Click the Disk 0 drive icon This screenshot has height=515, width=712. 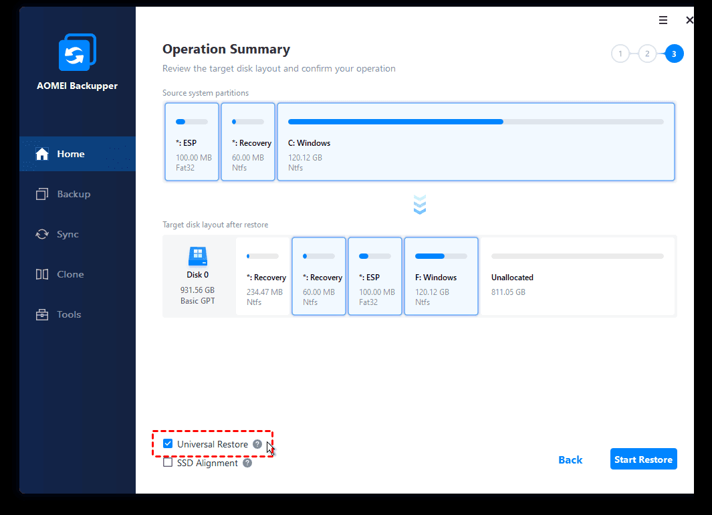197,256
